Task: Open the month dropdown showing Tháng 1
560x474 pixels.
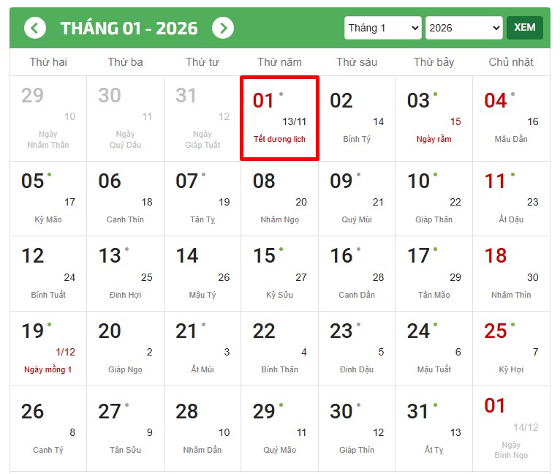Action: pyautogui.click(x=382, y=28)
